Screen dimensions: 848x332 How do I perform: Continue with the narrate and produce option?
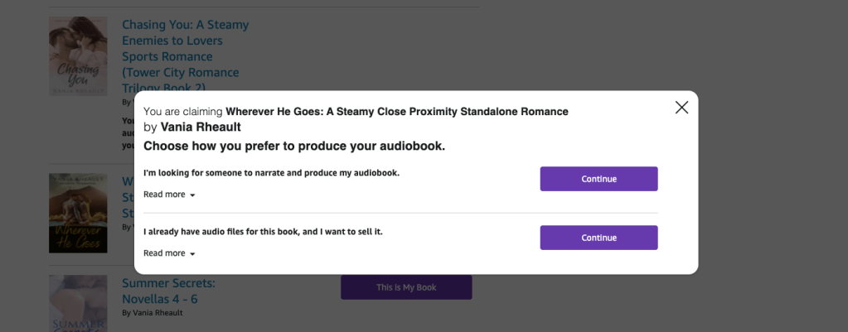598,179
